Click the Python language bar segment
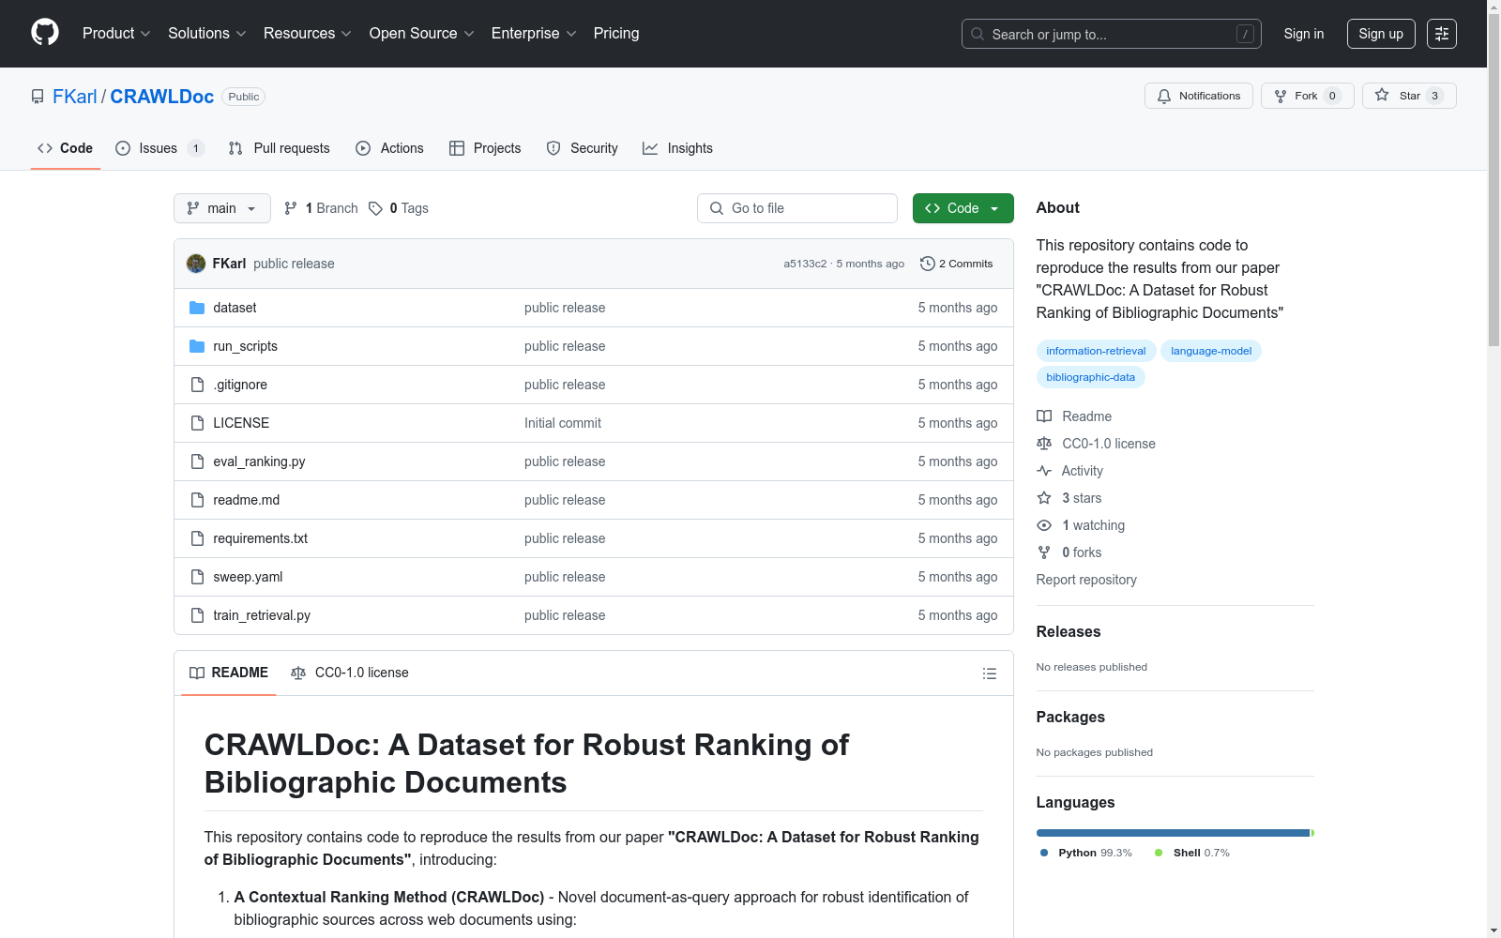The height and width of the screenshot is (938, 1501). [1173, 833]
